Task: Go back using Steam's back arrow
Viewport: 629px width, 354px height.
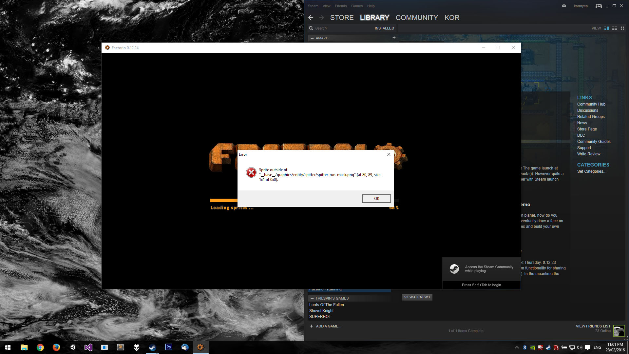Action: point(311,18)
